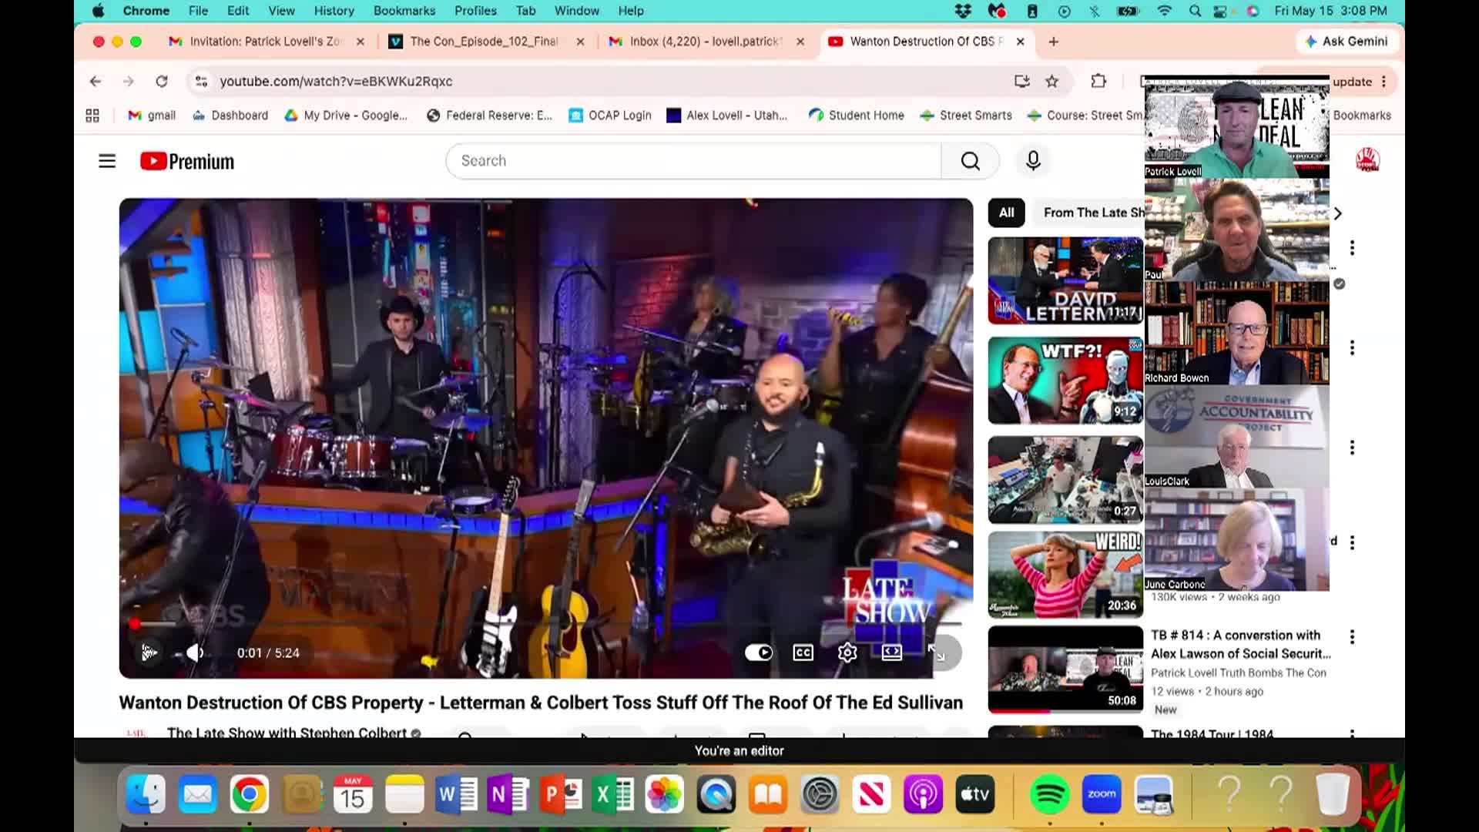The image size is (1479, 832).
Task: Open the Apple menu
Action: coord(98,11)
